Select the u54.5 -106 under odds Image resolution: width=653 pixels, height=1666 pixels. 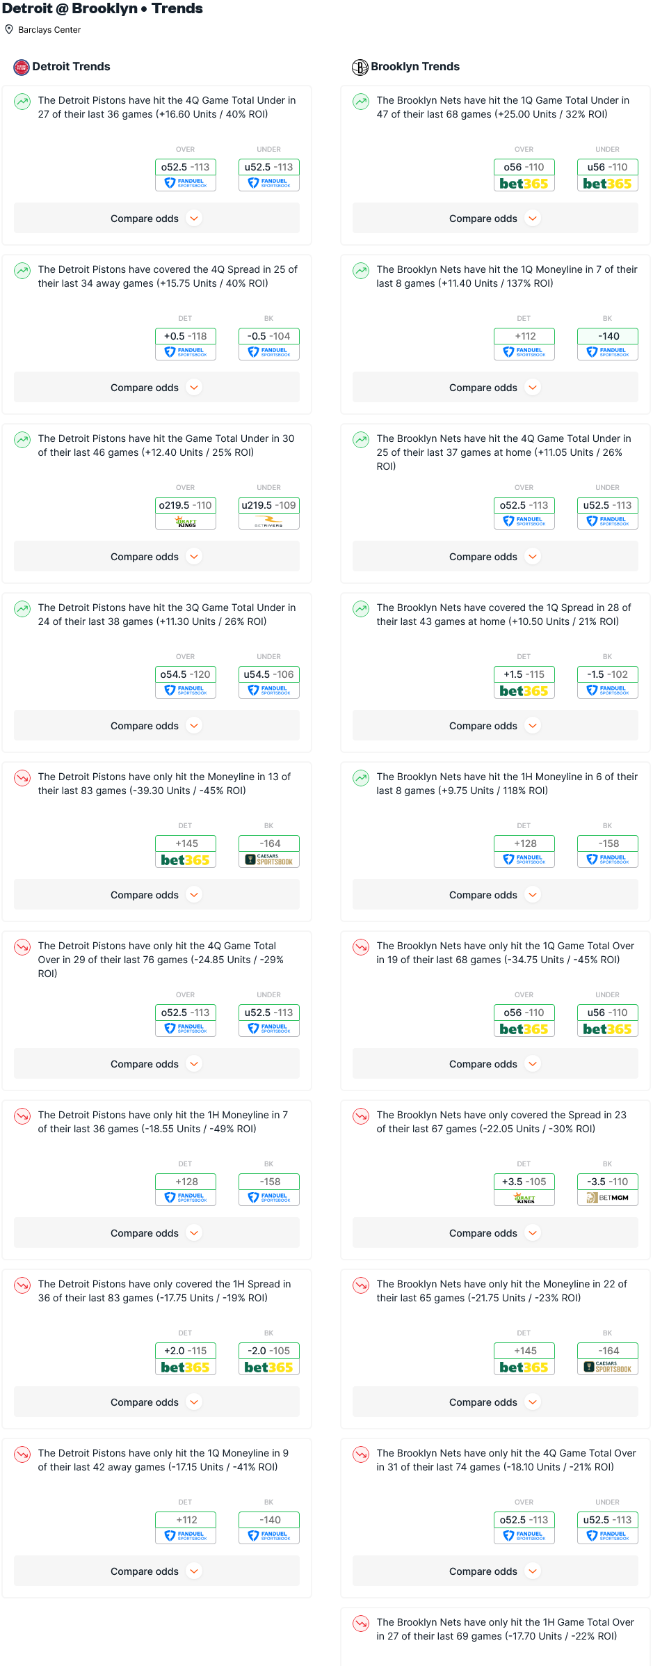[269, 682]
